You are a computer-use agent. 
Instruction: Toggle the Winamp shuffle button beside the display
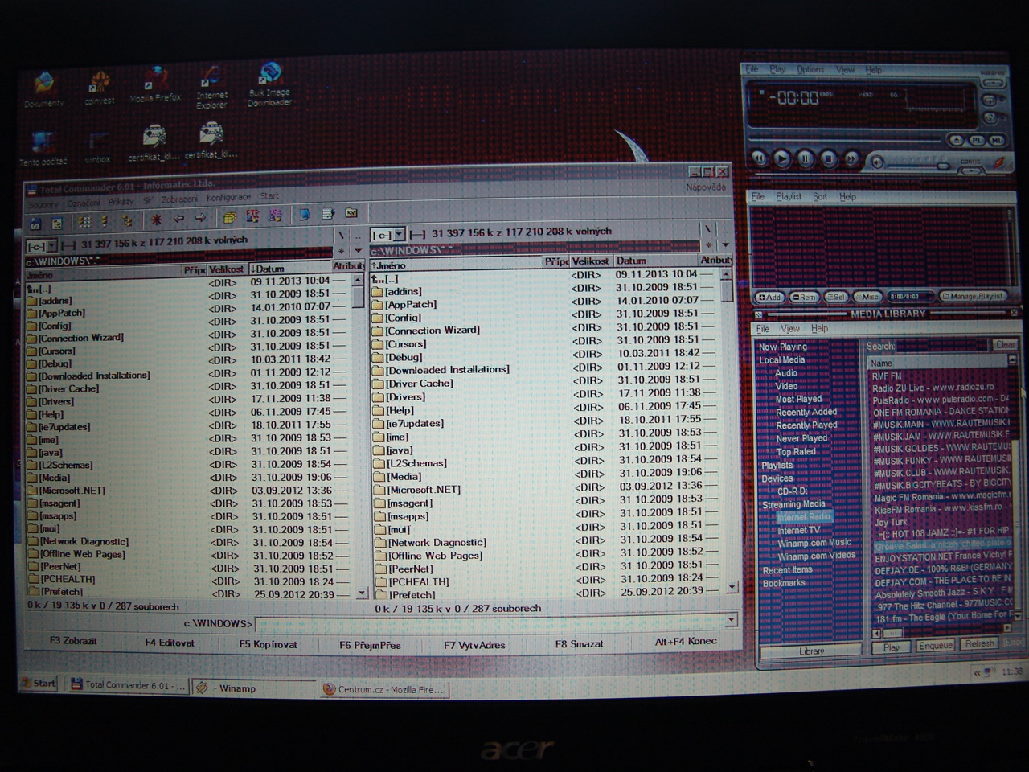click(990, 118)
